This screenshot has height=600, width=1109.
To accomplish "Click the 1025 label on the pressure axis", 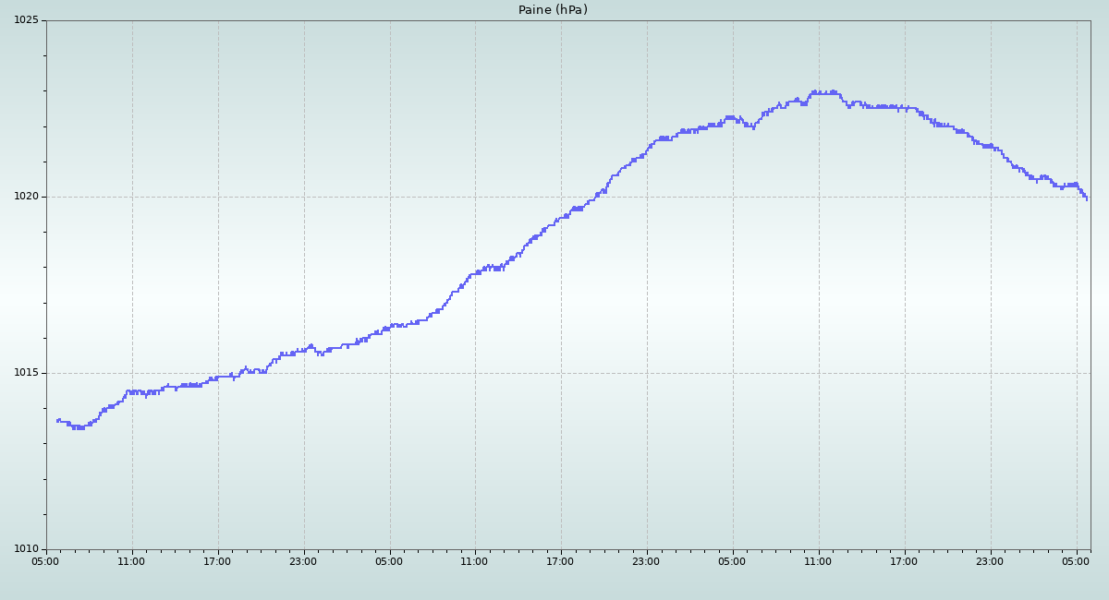I will [26, 20].
